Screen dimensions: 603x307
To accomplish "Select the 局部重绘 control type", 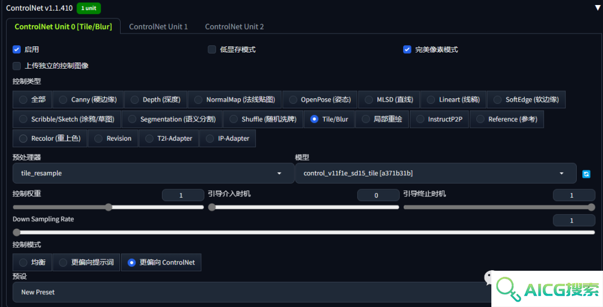I will pos(382,119).
